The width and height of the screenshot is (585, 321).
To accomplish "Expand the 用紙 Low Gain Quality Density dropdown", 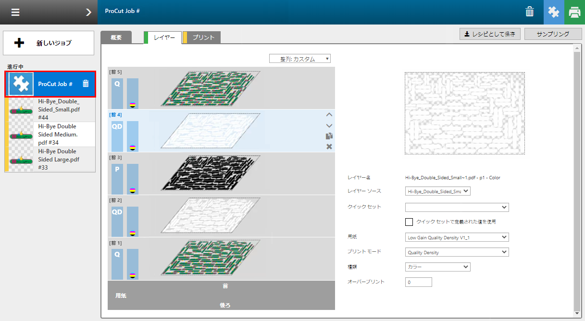I will [457, 237].
